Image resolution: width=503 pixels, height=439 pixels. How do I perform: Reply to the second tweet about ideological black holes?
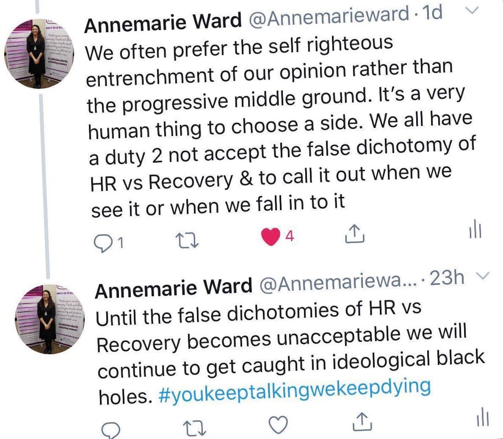pos(111,430)
